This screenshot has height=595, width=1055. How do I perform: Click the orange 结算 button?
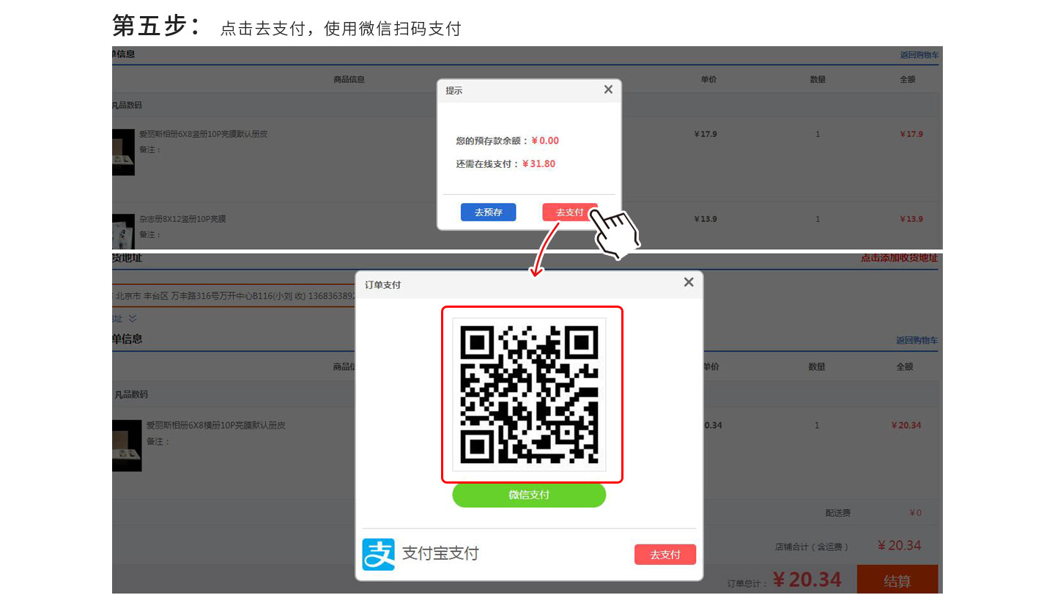tap(897, 581)
